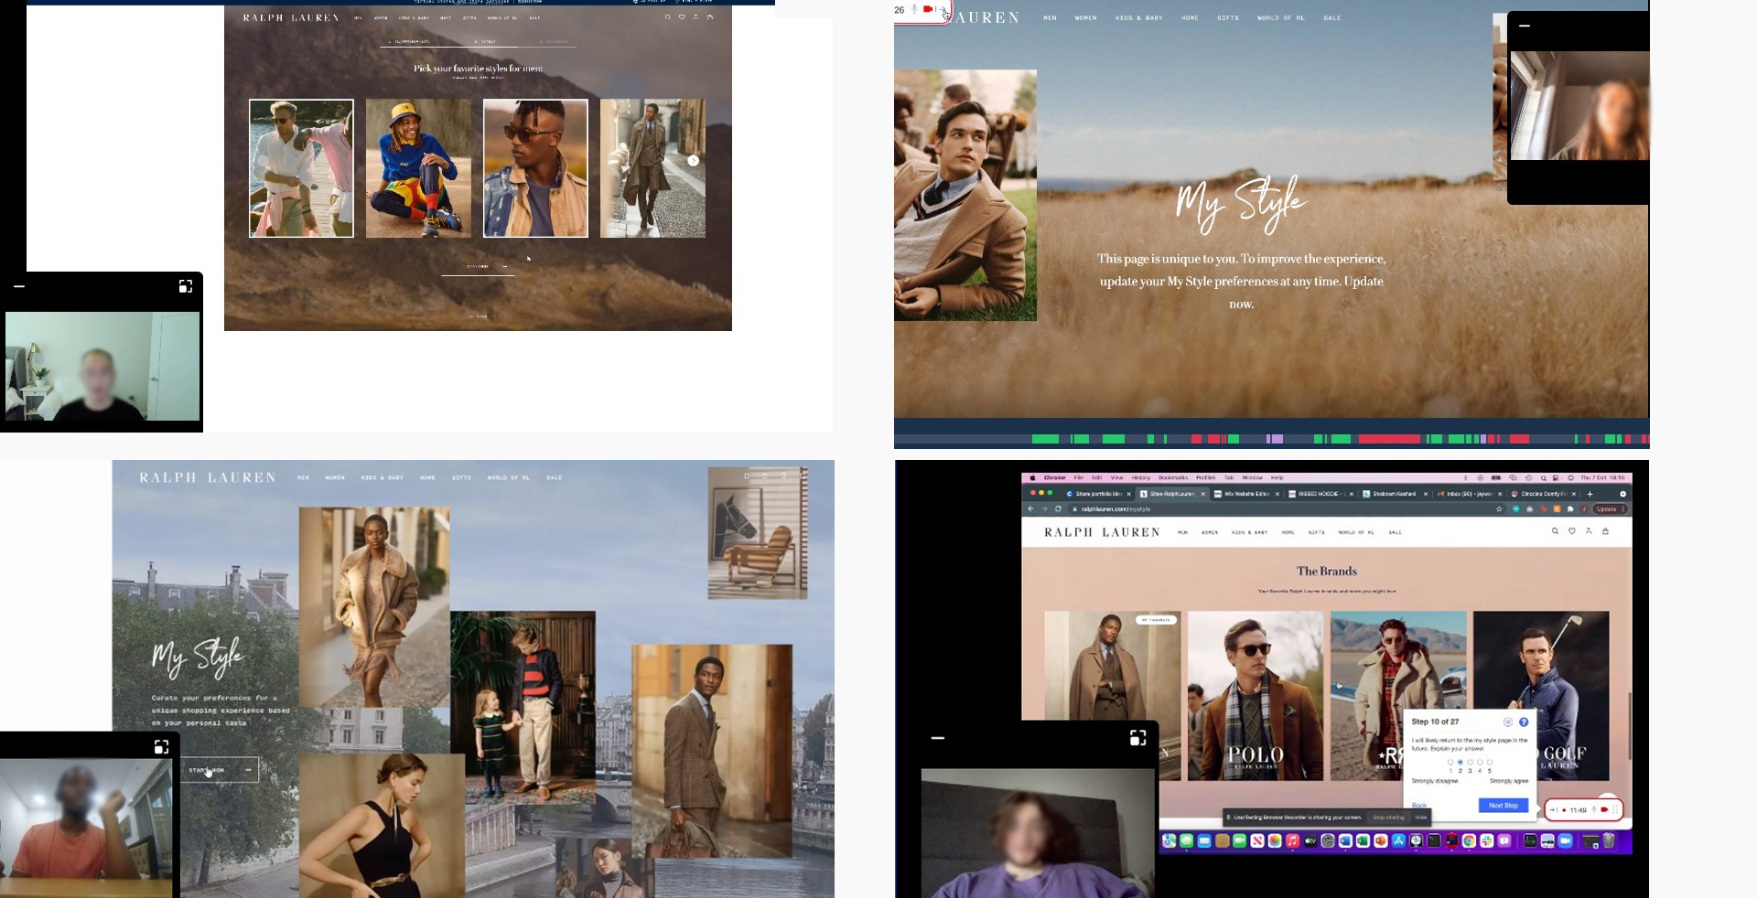The image size is (1757, 898).
Task: Click the Continue button under the men's style photos
Action: pos(478,267)
